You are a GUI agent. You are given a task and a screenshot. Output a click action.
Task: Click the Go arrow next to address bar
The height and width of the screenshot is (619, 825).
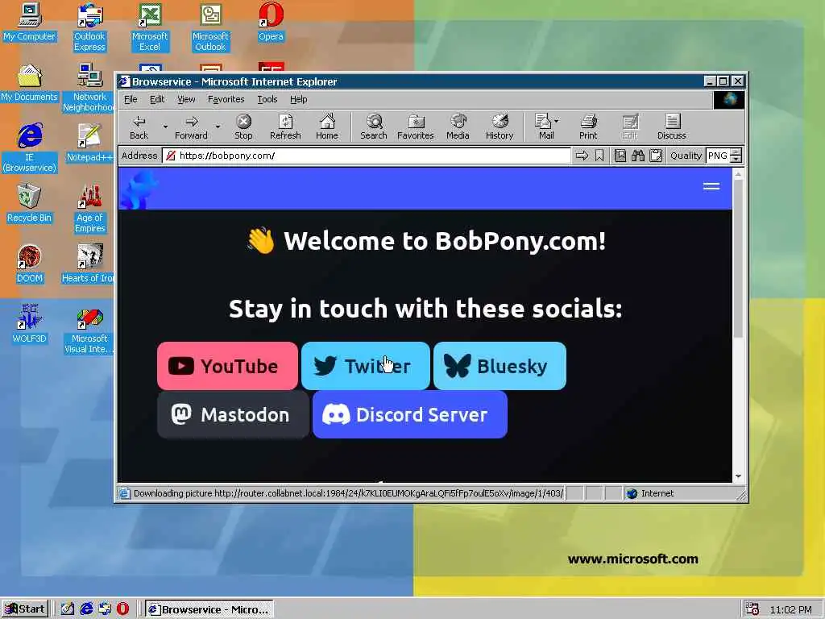coord(582,156)
